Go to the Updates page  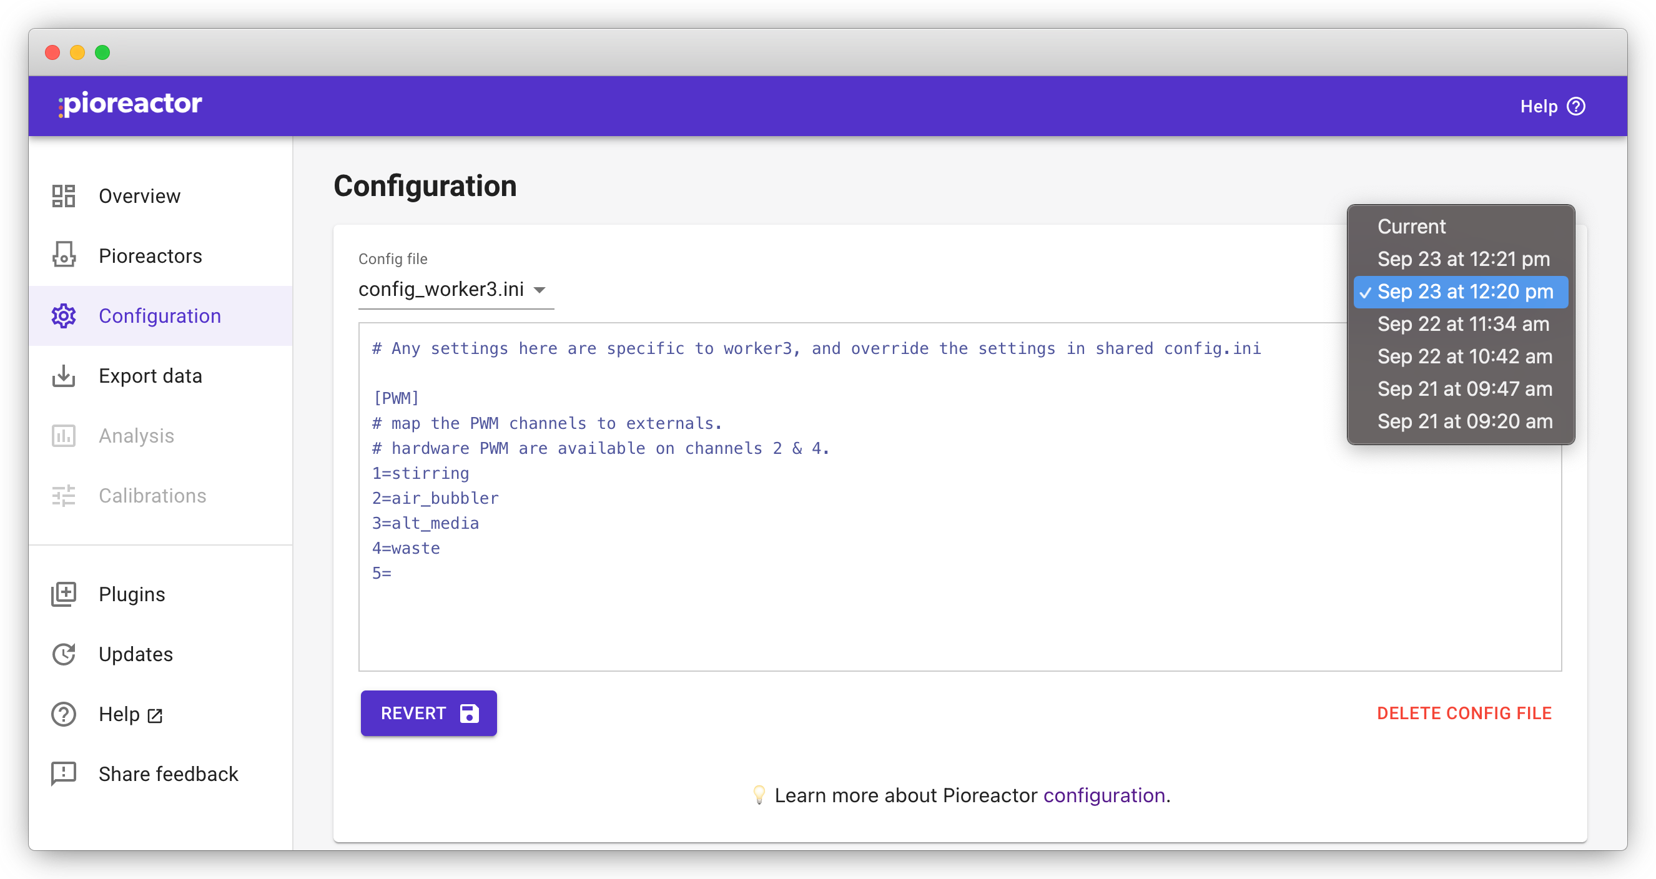pyautogui.click(x=160, y=654)
